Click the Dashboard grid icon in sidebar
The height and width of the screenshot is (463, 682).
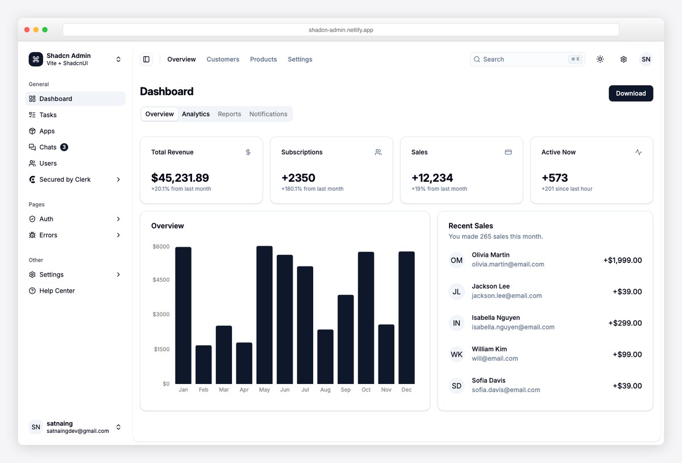pos(32,99)
